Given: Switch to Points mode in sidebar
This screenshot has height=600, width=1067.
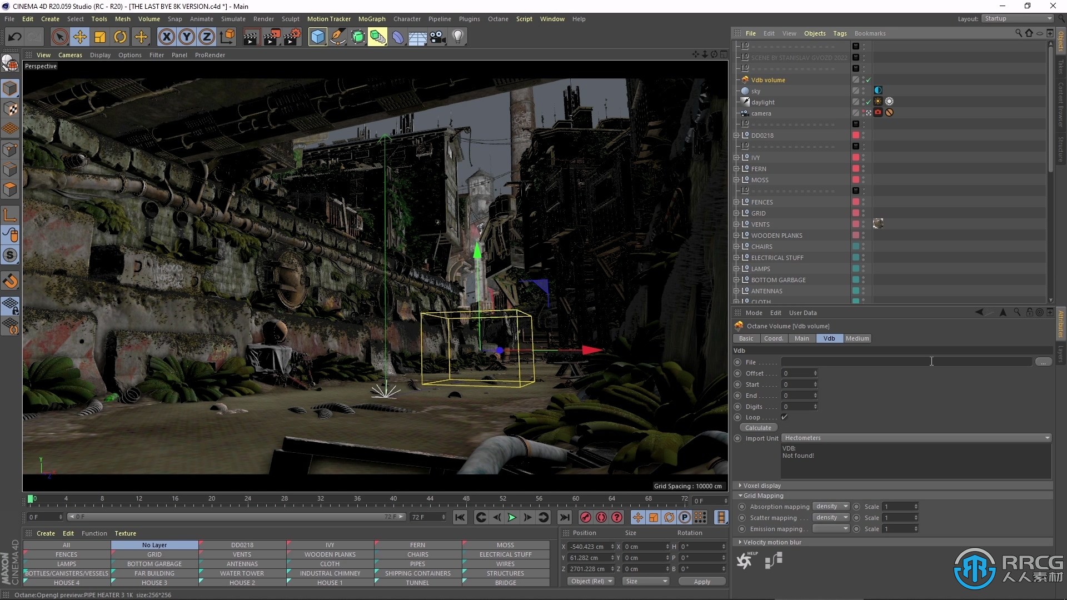Looking at the screenshot, I should pyautogui.click(x=10, y=149).
